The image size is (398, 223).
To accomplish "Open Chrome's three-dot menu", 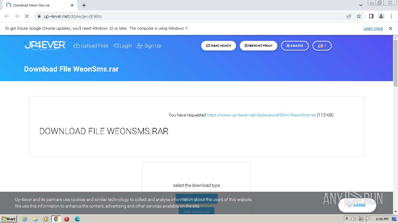I will (x=391, y=16).
